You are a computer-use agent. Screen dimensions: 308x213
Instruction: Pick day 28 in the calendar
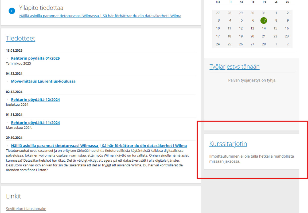coord(264,44)
